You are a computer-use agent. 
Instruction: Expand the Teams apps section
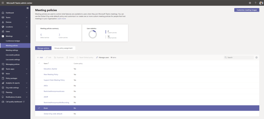pyautogui.click(x=27, y=69)
